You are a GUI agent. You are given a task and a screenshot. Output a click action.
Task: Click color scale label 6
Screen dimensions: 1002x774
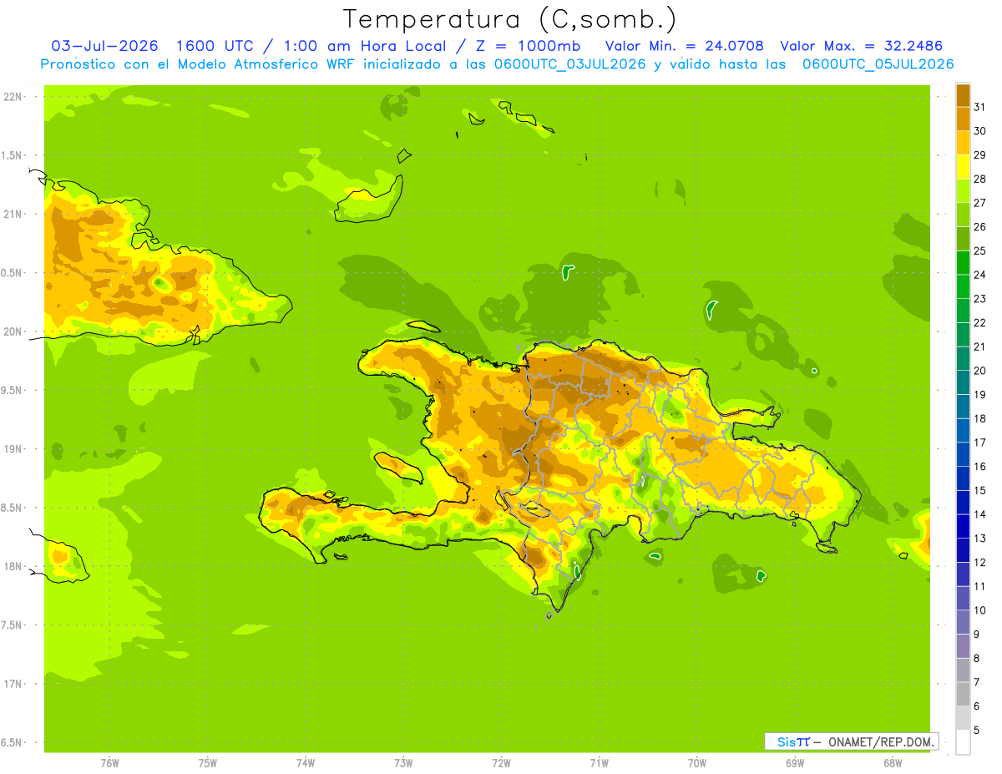tap(977, 706)
